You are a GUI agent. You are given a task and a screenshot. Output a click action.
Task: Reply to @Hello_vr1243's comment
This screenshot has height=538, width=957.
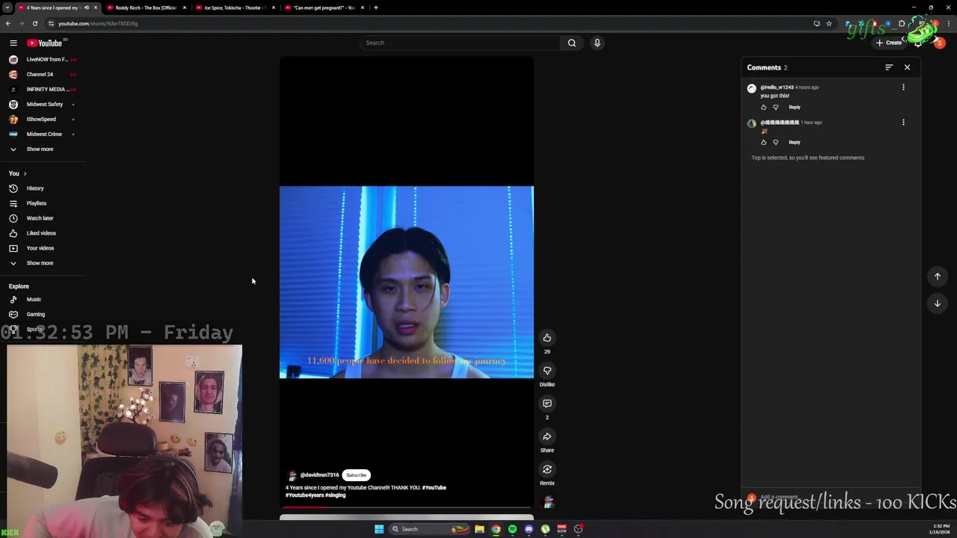(x=794, y=107)
